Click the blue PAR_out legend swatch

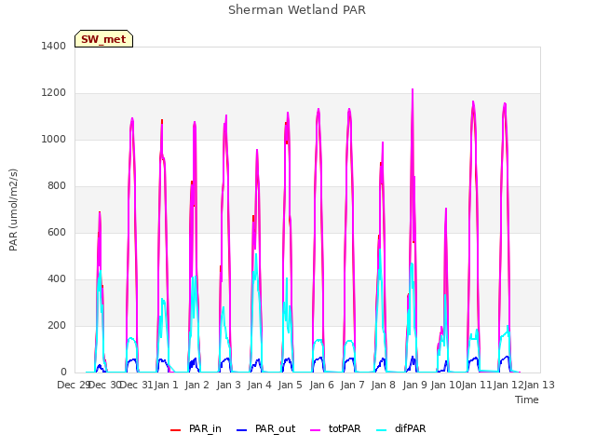[x=241, y=430]
